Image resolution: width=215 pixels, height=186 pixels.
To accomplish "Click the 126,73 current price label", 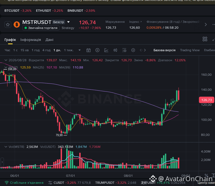I will click(x=207, y=100).
